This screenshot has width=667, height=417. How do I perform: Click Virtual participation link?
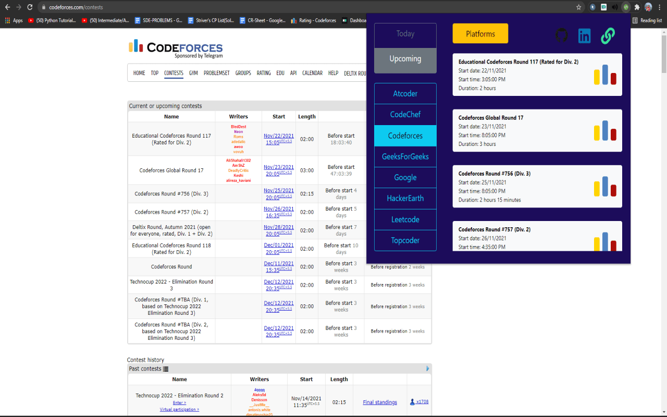(x=179, y=410)
